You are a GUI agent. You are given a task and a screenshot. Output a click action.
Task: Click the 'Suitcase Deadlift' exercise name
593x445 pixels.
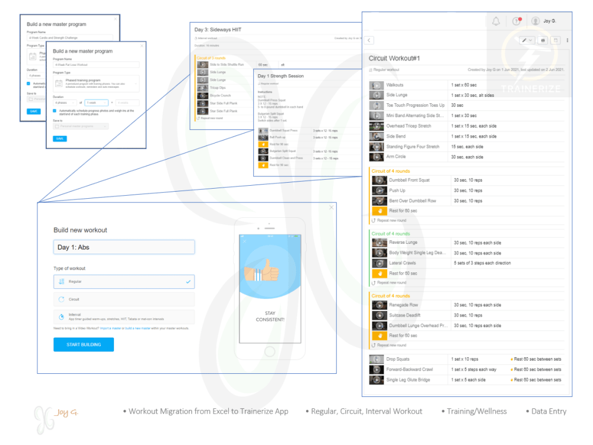(x=404, y=315)
